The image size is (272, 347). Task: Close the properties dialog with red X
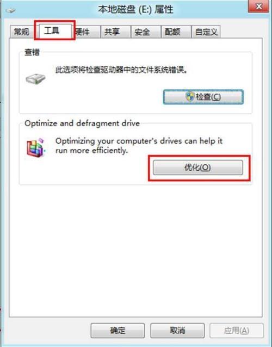pos(258,6)
